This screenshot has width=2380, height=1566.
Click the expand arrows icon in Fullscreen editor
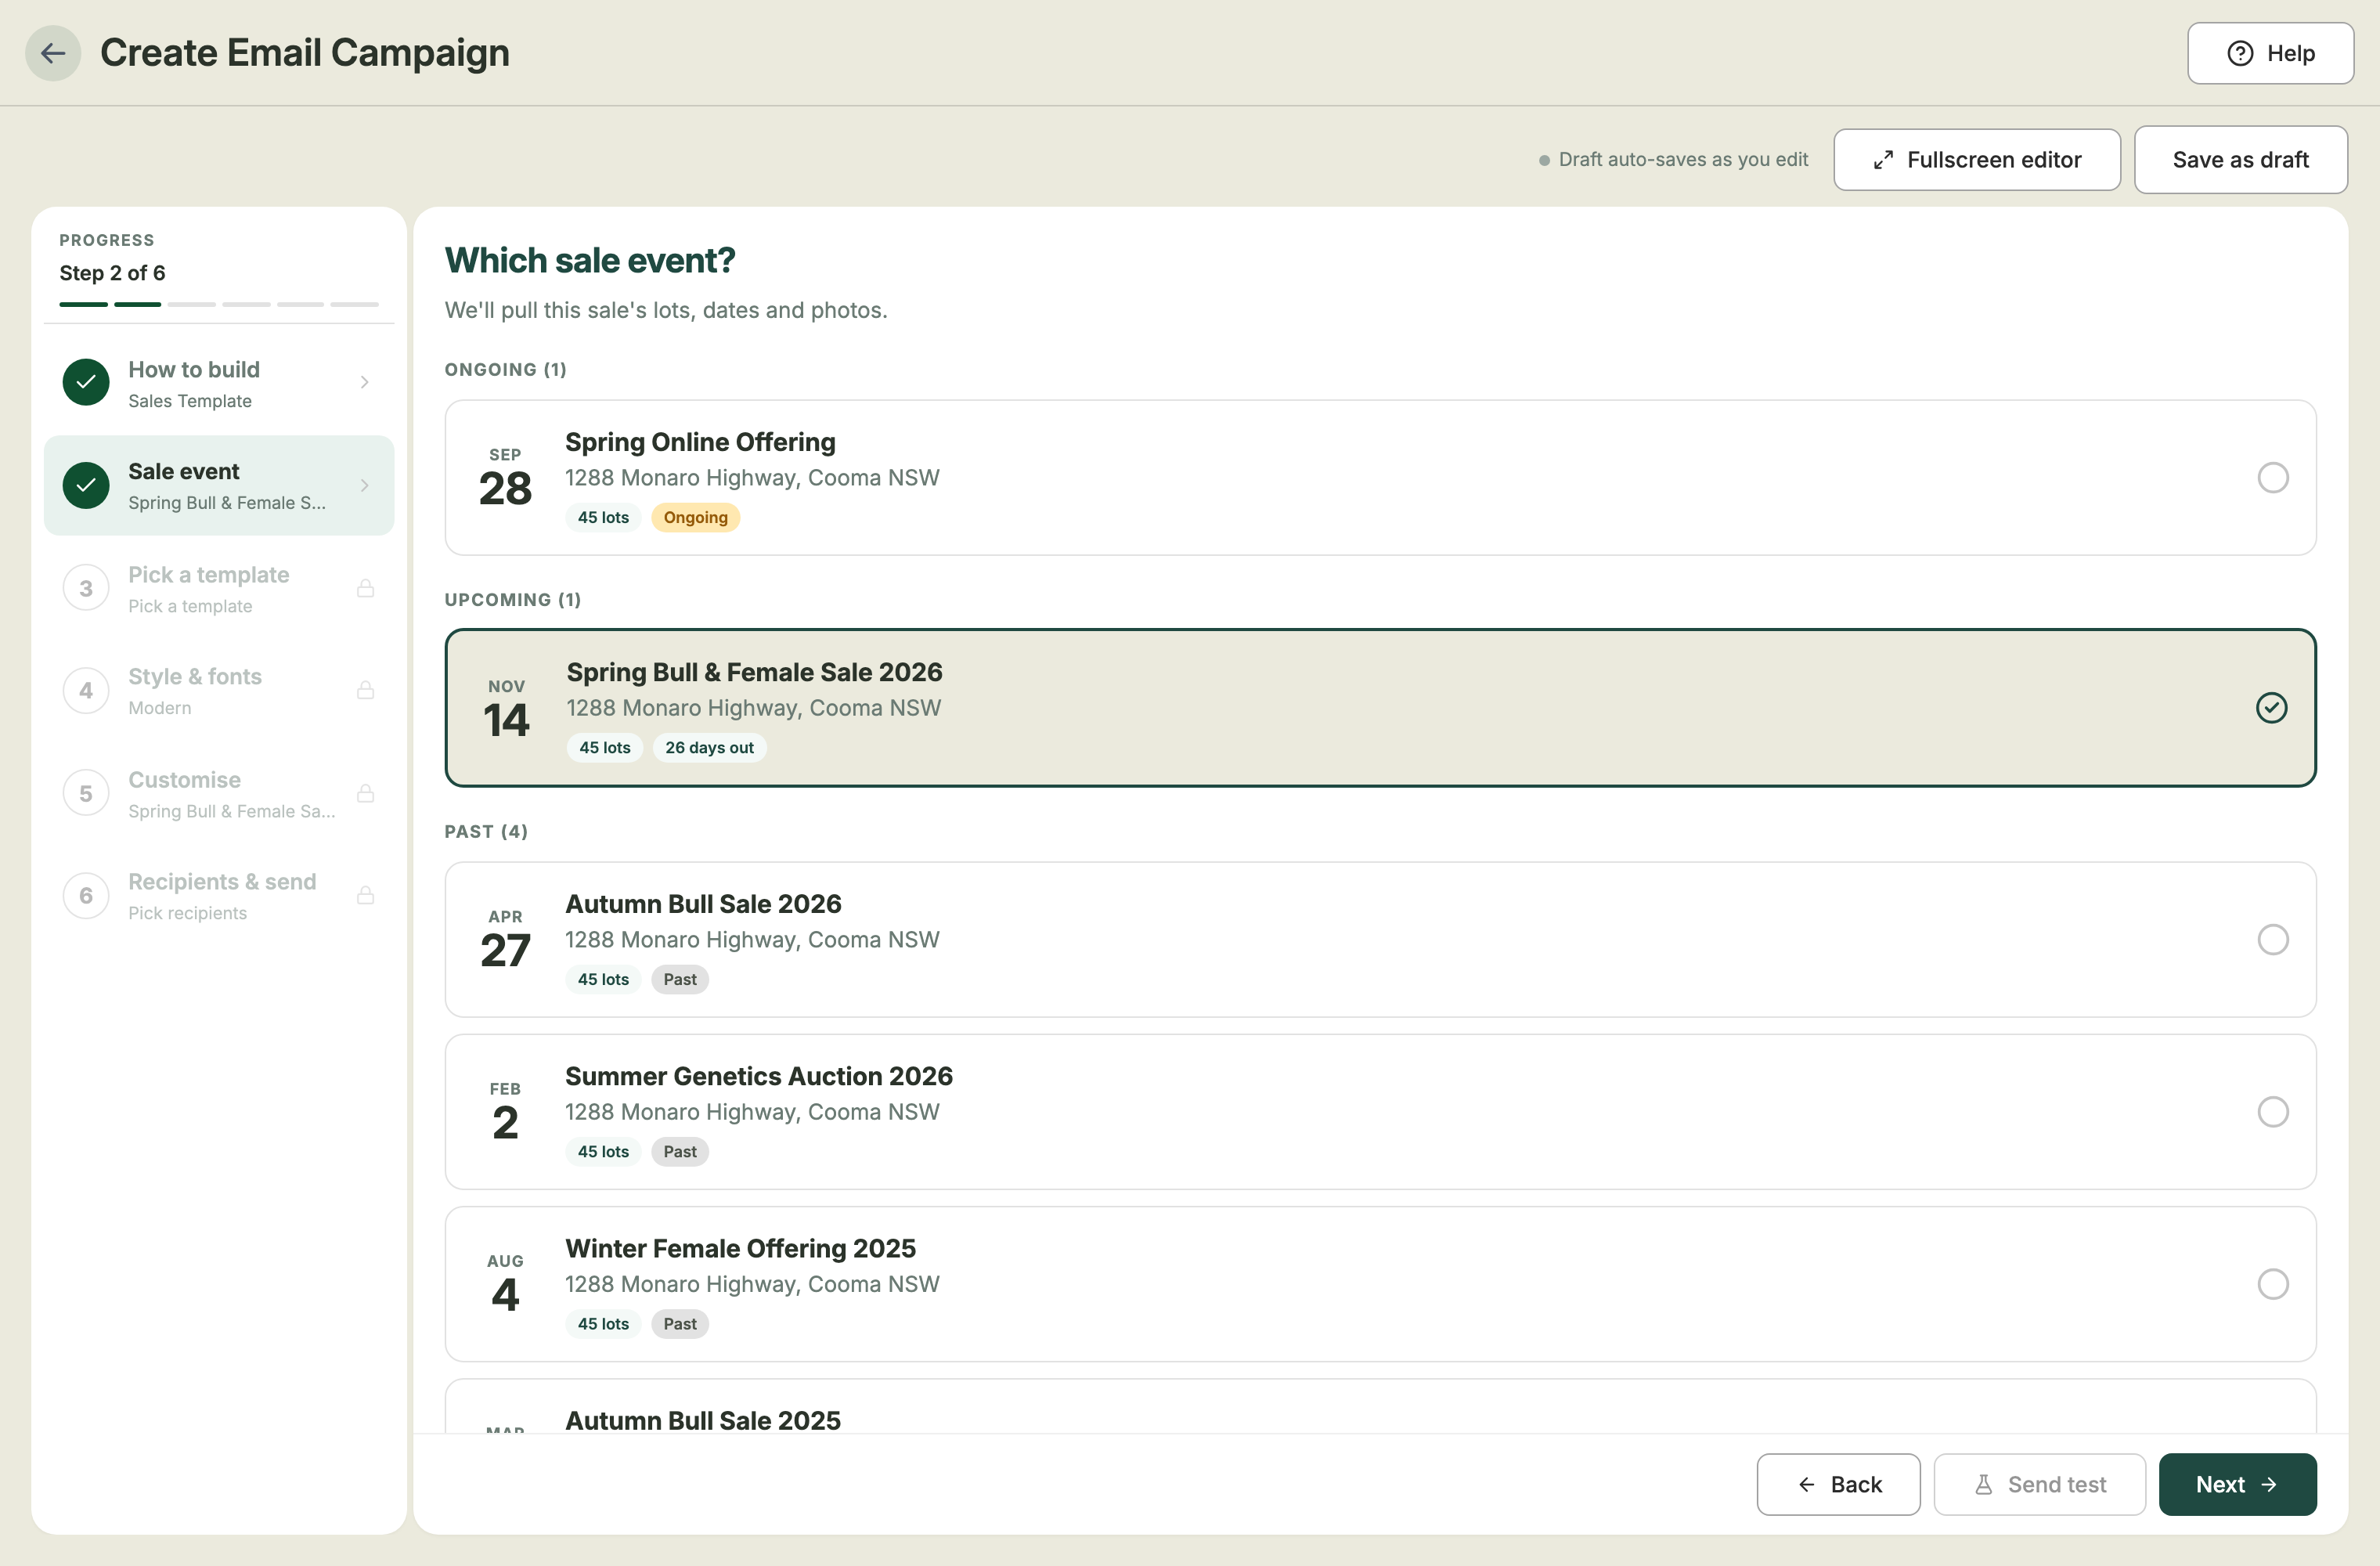[1883, 160]
